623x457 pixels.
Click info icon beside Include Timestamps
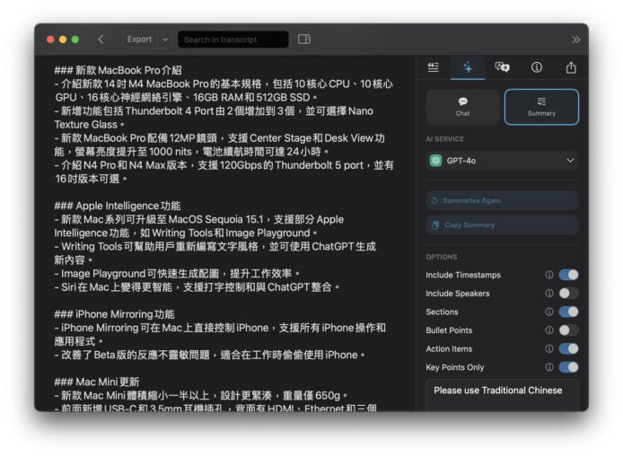click(x=548, y=275)
